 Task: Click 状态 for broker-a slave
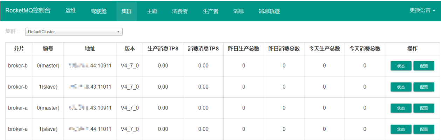tap(401, 129)
